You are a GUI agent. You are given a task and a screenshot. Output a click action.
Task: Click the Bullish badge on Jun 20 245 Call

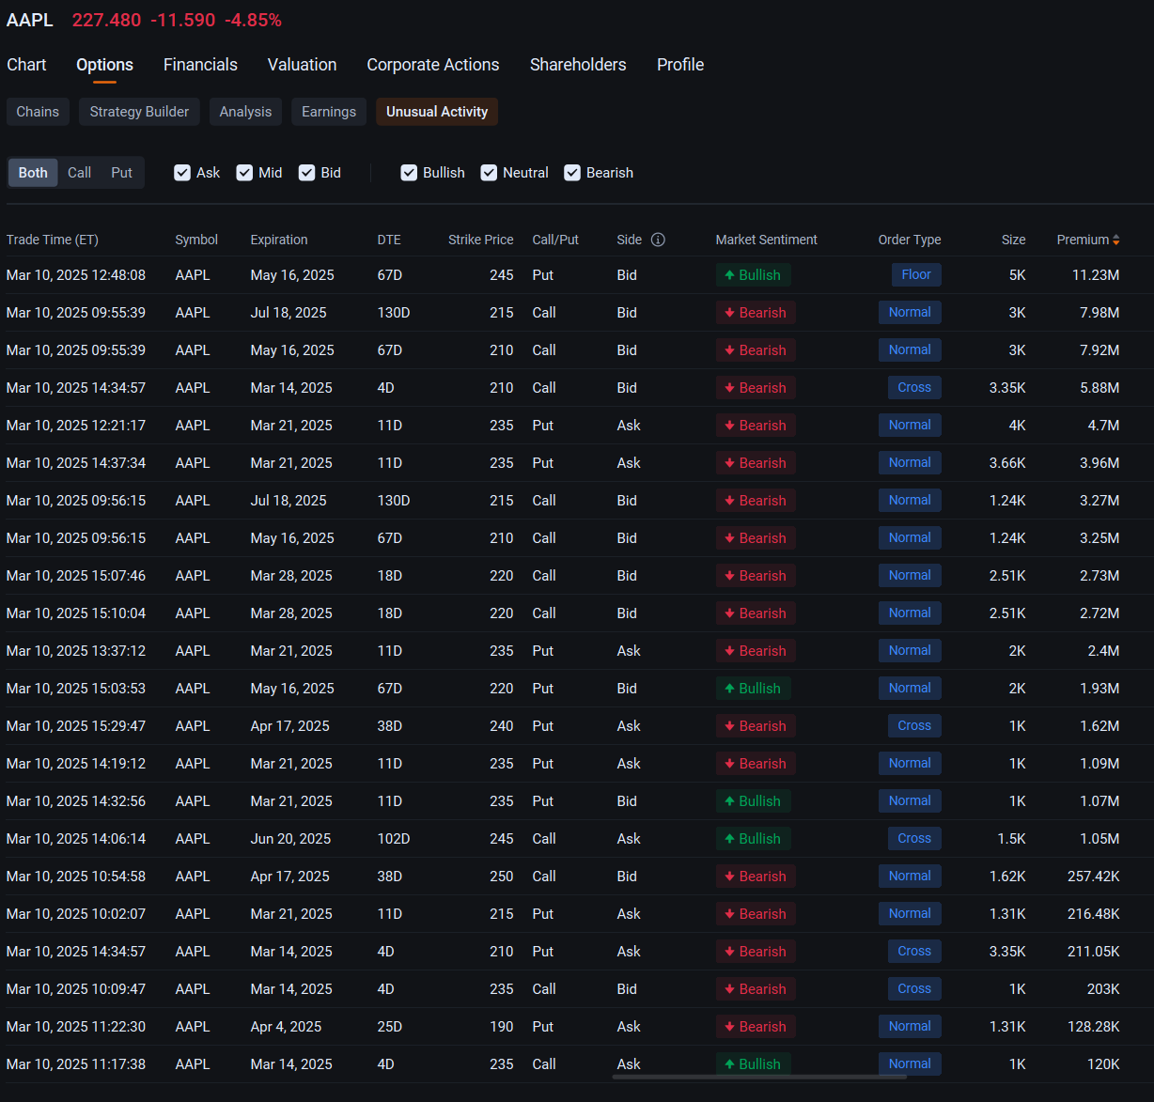point(753,839)
